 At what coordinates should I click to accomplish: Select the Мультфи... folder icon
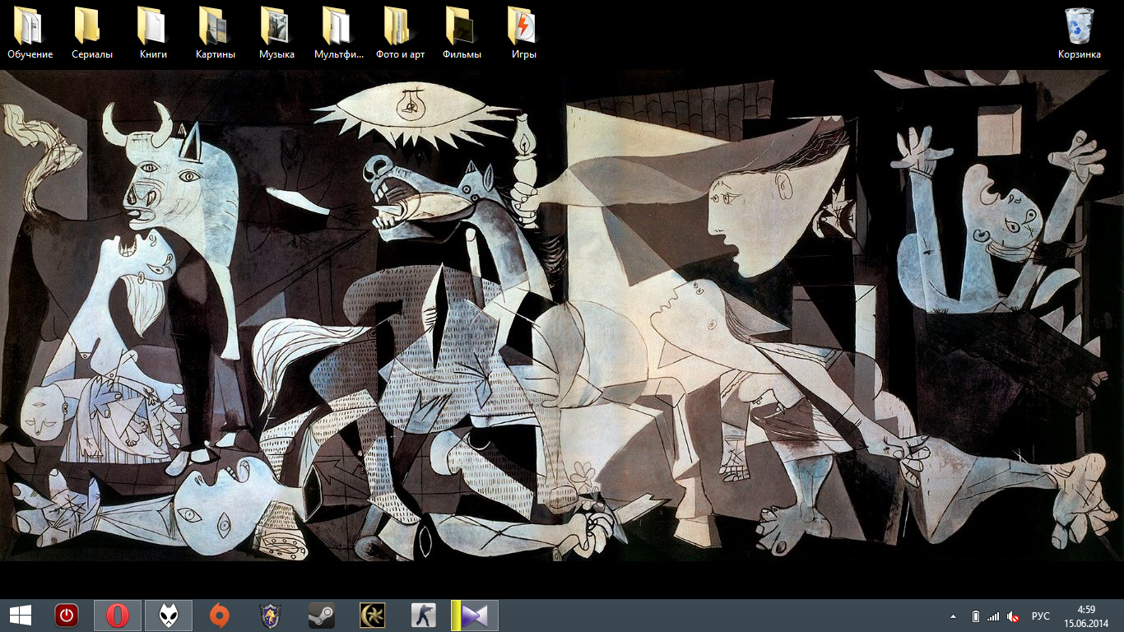click(x=338, y=33)
